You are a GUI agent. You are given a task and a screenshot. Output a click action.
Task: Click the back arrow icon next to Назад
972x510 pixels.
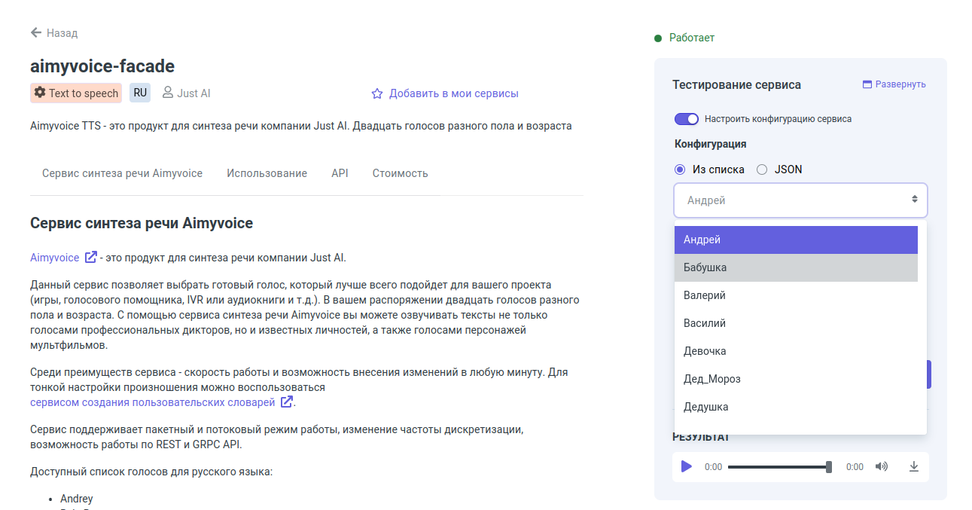pyautogui.click(x=36, y=33)
